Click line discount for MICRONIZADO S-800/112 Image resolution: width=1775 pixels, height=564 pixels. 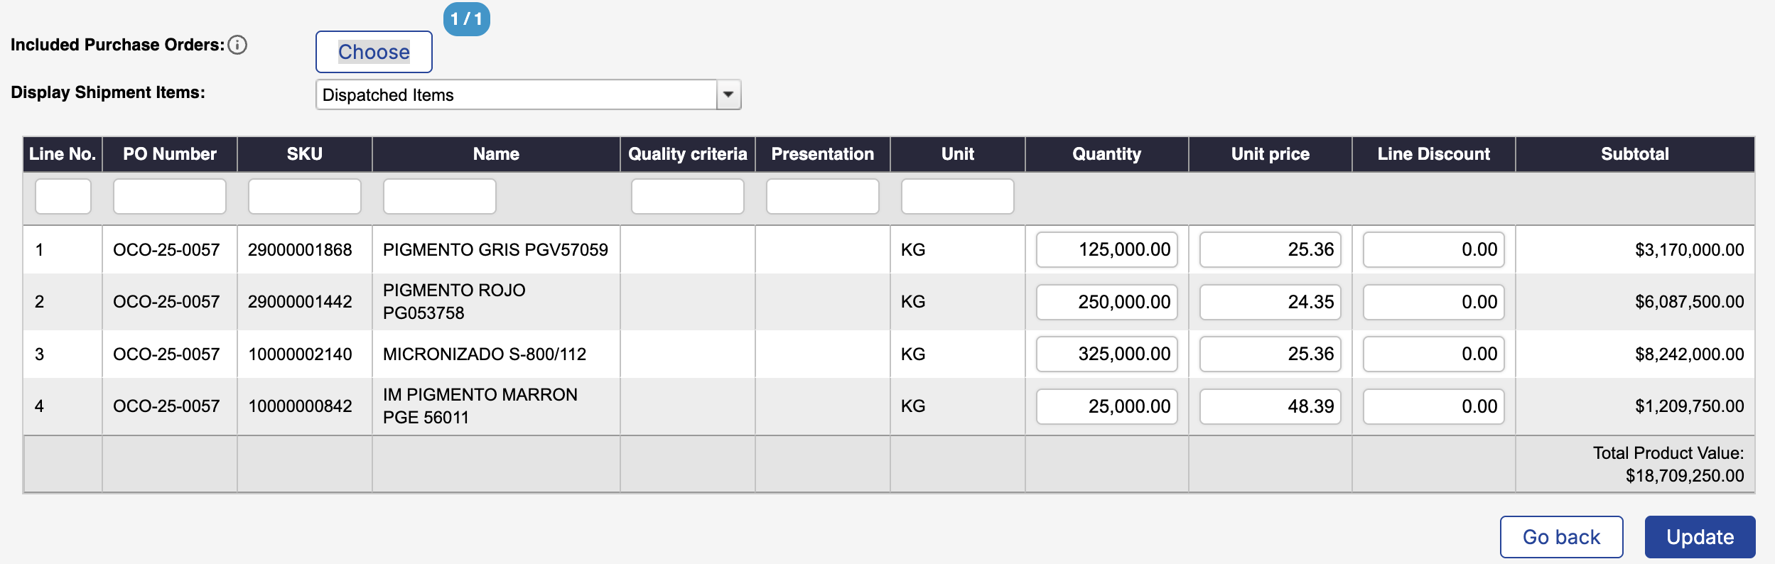tap(1433, 354)
